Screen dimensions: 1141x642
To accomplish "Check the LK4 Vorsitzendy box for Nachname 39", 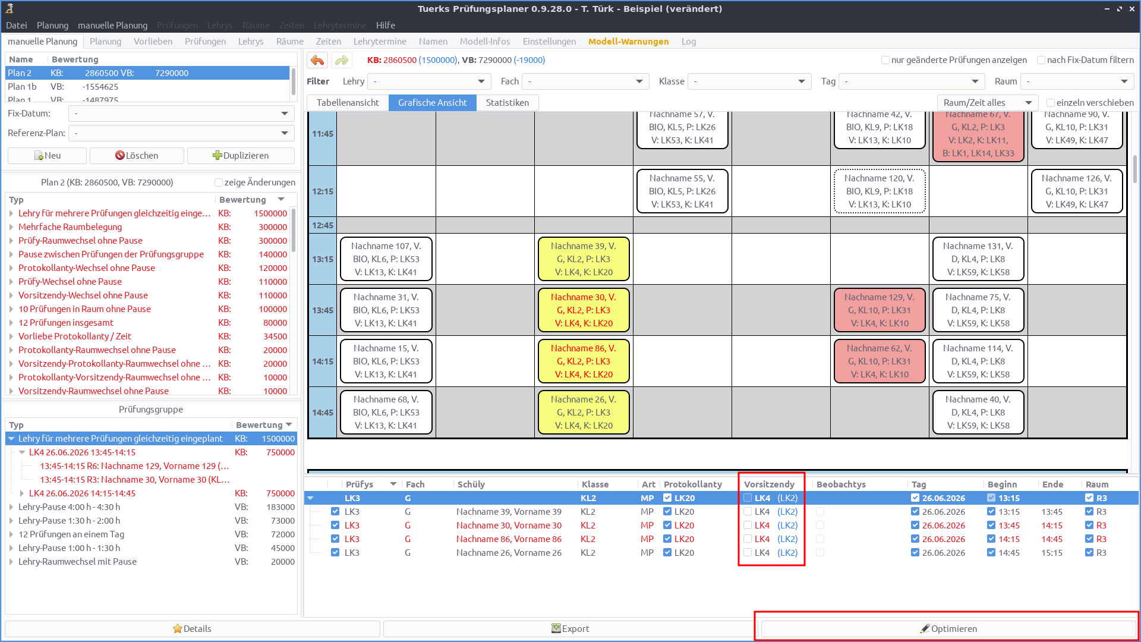I will pyautogui.click(x=747, y=511).
